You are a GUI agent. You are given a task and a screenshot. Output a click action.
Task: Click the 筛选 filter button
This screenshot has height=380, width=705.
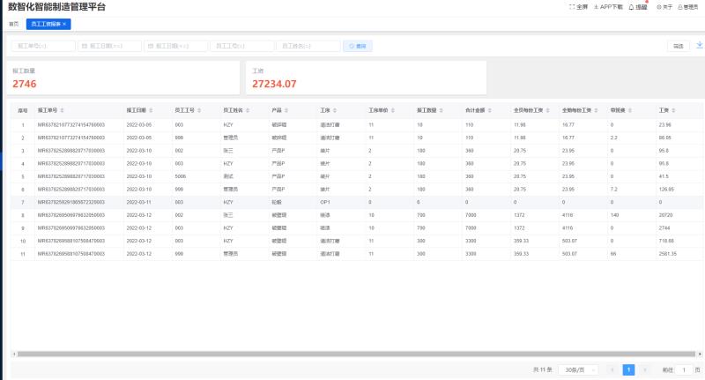tap(678, 46)
